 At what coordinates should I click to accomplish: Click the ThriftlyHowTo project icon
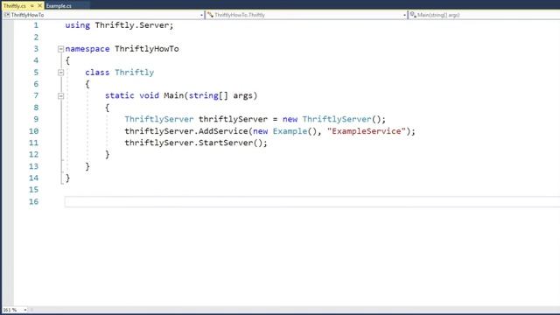(x=7, y=15)
